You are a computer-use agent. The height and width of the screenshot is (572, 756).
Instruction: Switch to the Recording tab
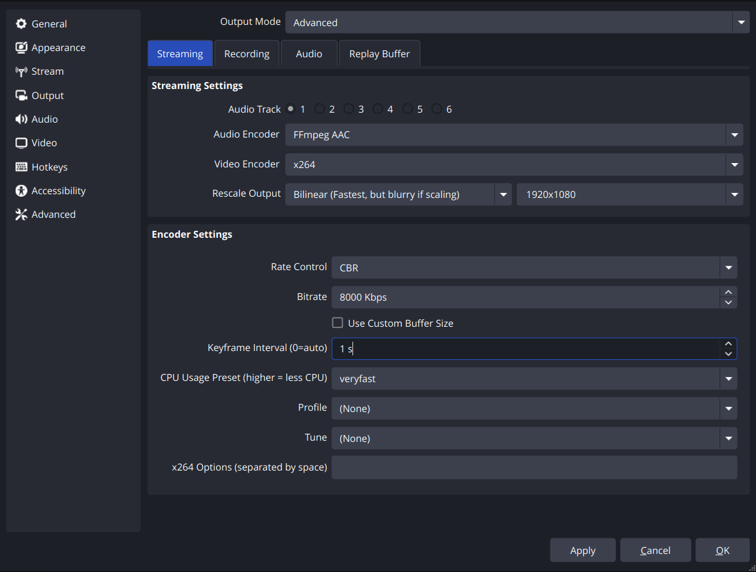click(x=247, y=54)
